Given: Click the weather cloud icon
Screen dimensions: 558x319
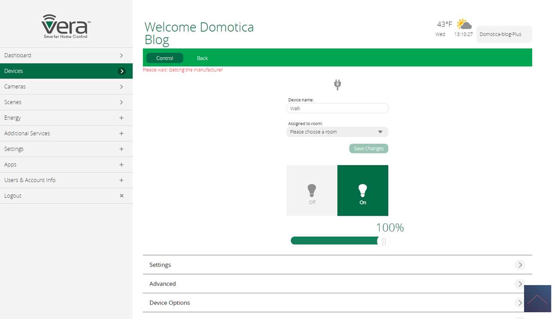Looking at the screenshot, I should coord(464,24).
